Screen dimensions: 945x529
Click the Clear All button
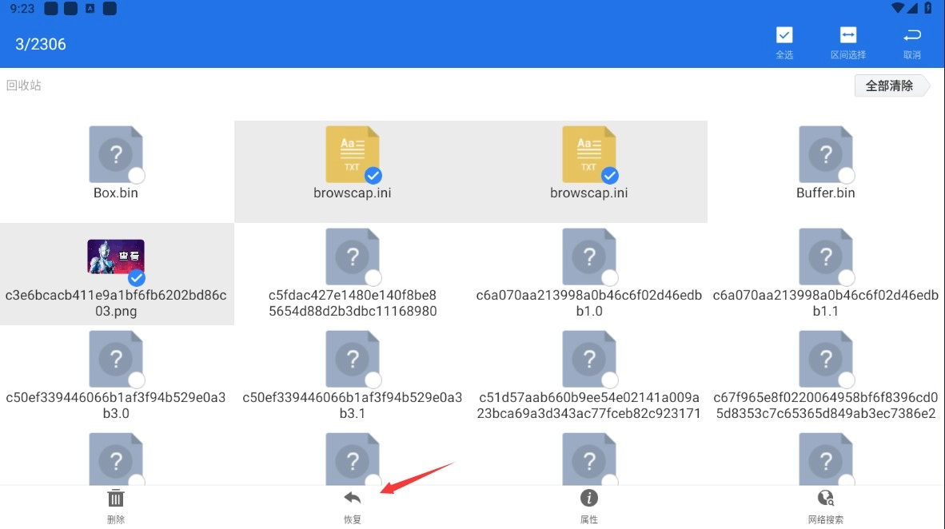click(890, 86)
